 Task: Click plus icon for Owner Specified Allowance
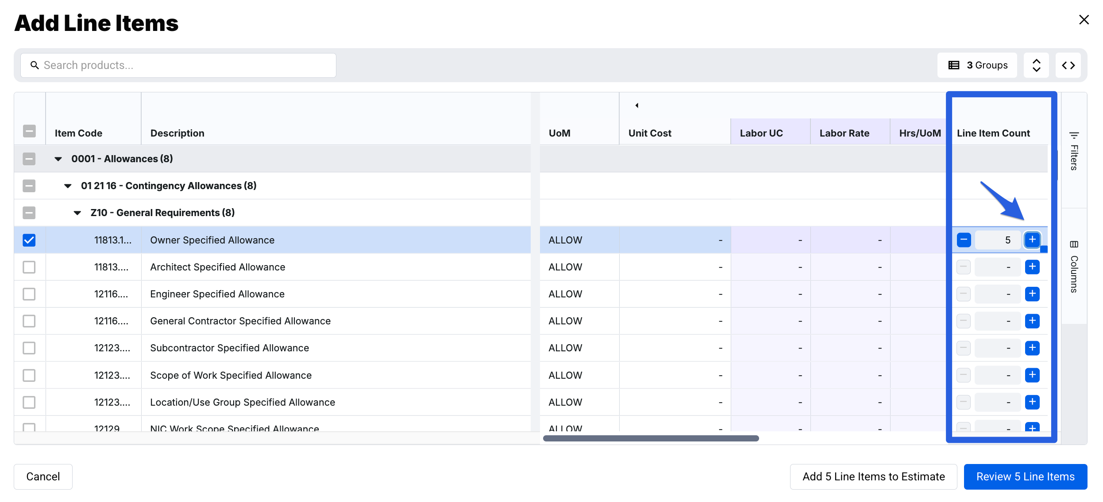[1032, 240]
